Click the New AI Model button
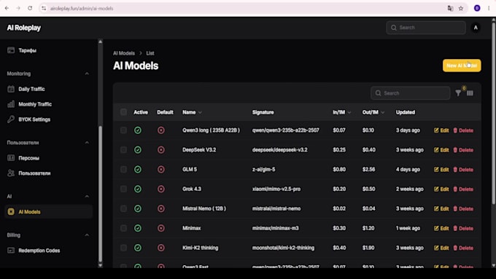Image resolution: width=496 pixels, height=279 pixels. pyautogui.click(x=462, y=66)
